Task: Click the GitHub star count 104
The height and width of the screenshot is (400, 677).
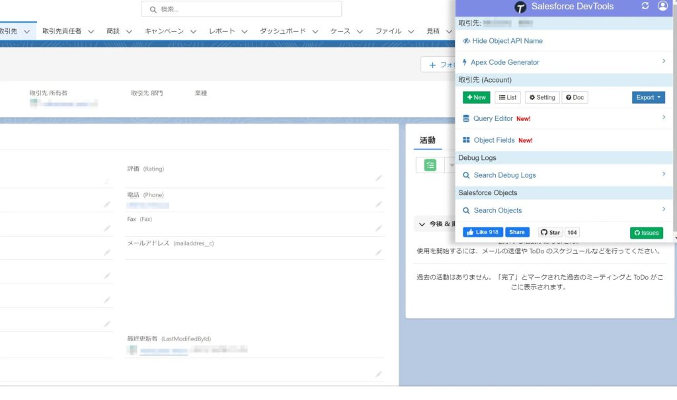Action: (572, 233)
